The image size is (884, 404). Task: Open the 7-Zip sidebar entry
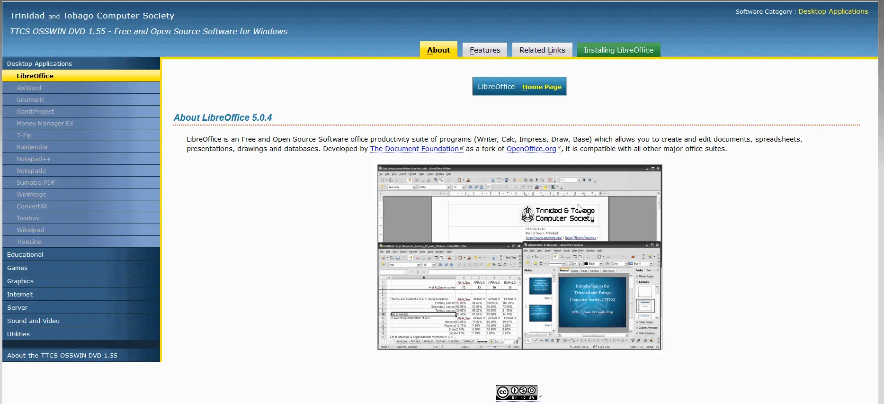[24, 135]
